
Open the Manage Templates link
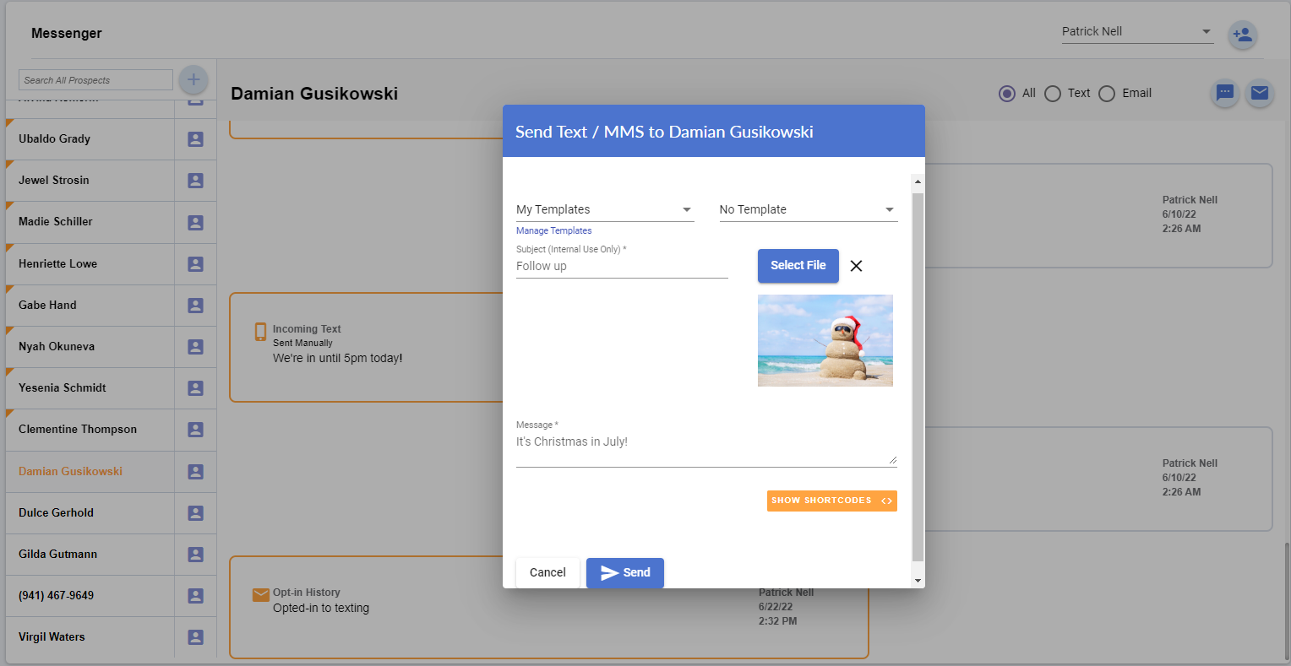553,230
